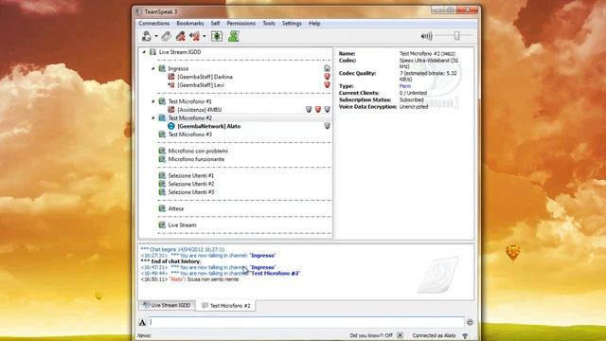Open the Help menu
Image resolution: width=606 pixels, height=341 pixels.
314,23
